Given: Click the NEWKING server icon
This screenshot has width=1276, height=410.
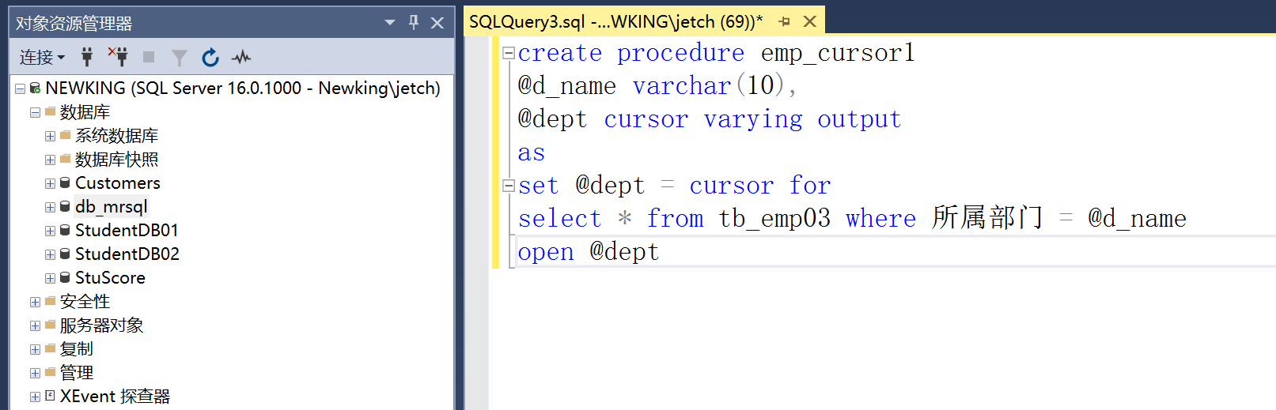Looking at the screenshot, I should click(35, 88).
